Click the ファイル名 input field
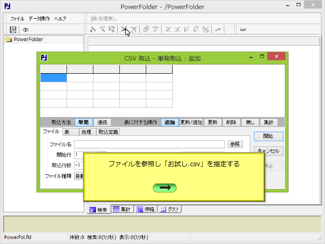This screenshot has width=325, height=244. 149,144
